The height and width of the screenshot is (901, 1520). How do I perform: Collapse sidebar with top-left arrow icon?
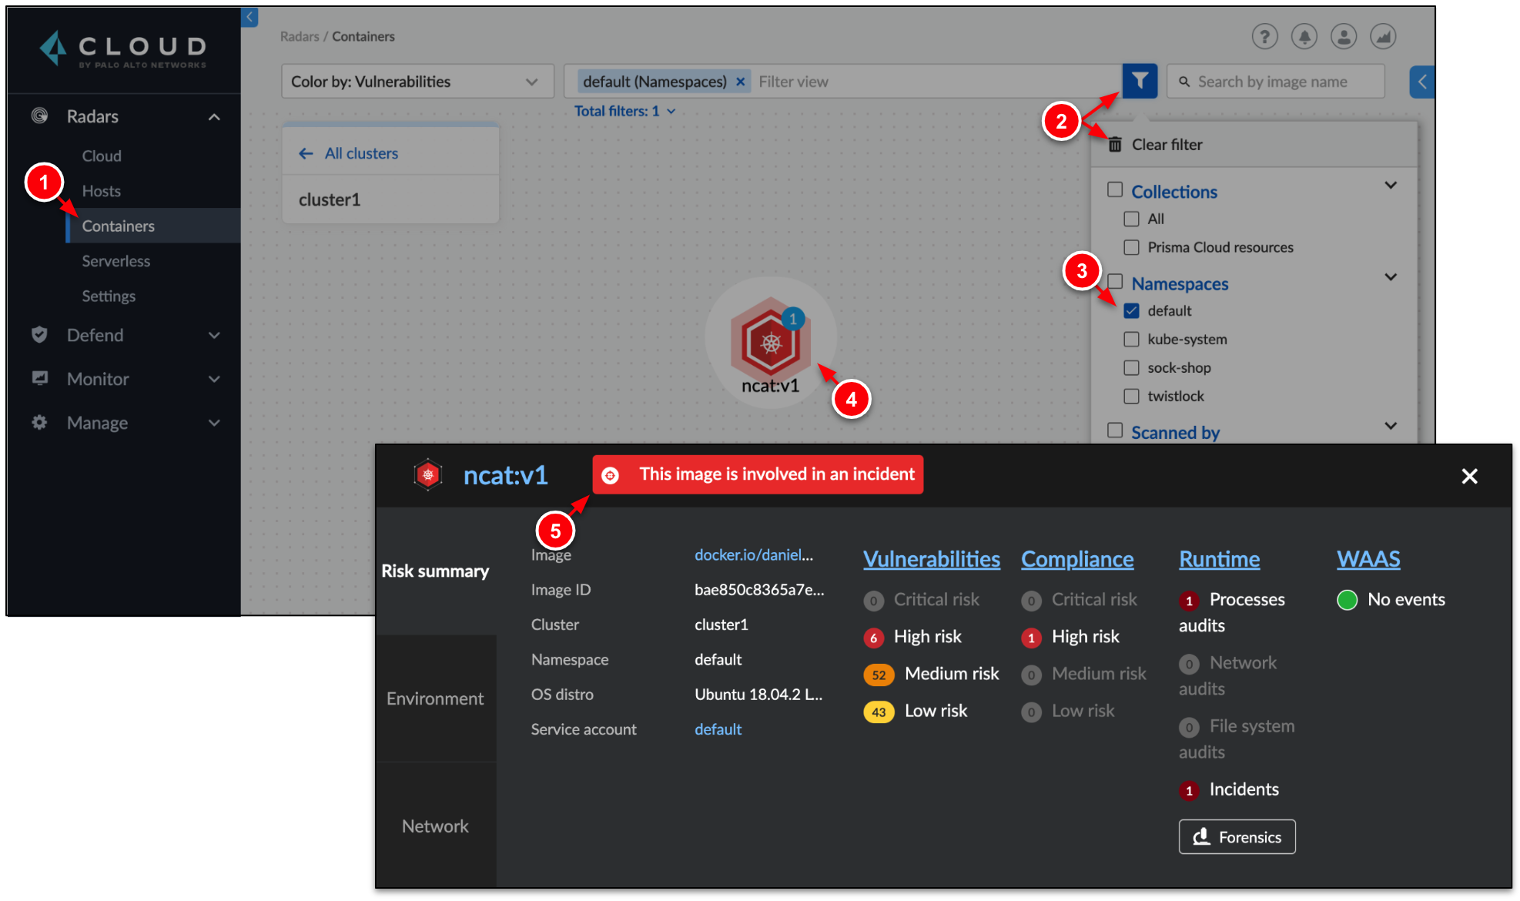tap(249, 17)
